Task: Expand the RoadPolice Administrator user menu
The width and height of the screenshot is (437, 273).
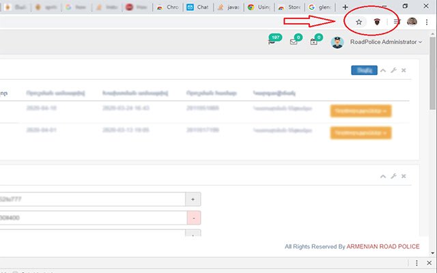Action: [x=386, y=42]
